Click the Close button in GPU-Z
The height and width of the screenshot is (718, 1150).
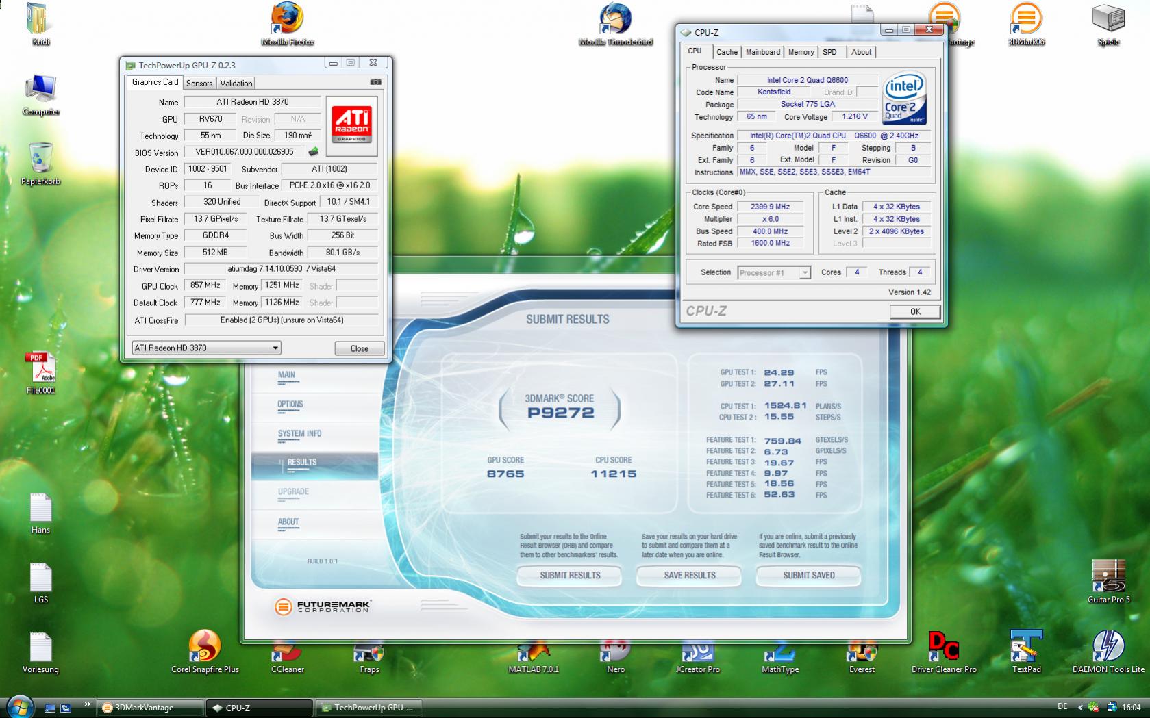359,348
